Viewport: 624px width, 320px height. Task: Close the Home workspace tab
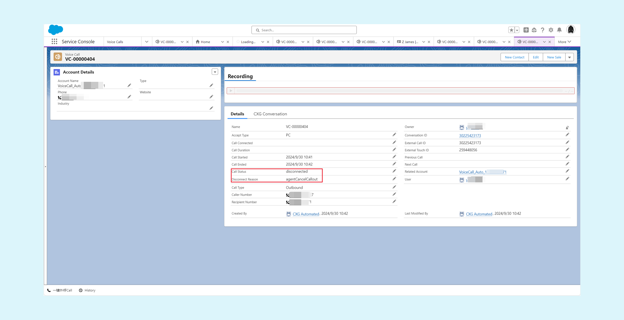point(228,42)
